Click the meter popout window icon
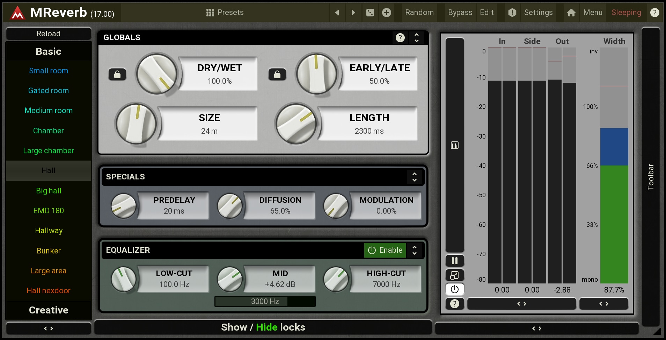Screen dimensions: 666x340 [x=454, y=275]
